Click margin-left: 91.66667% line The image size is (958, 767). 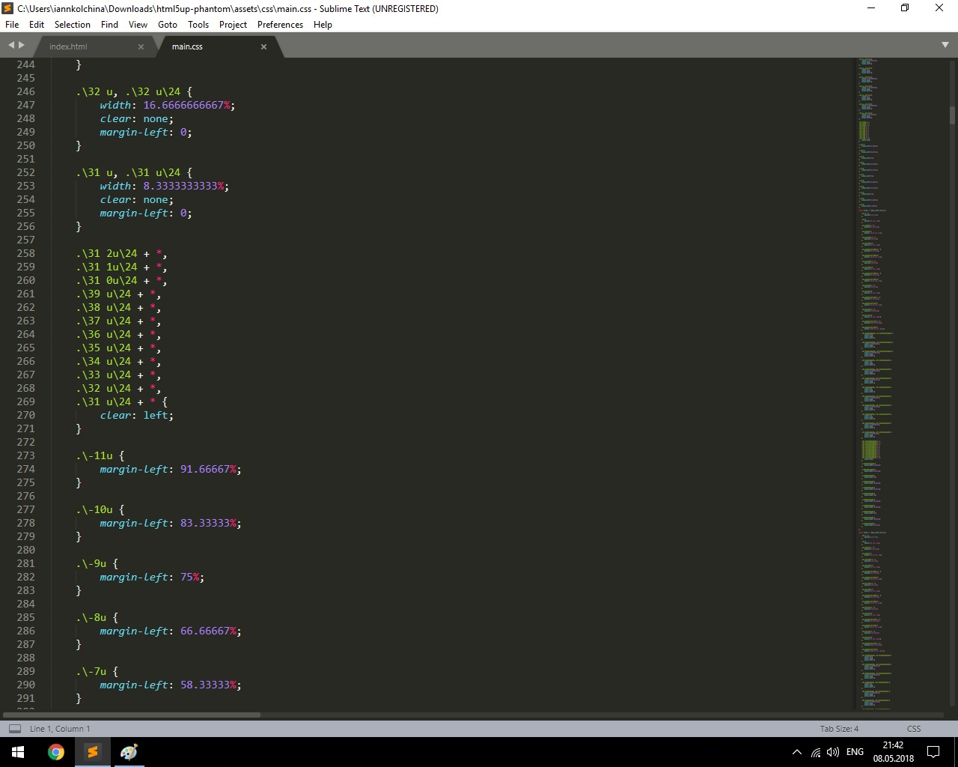pyautogui.click(x=171, y=469)
